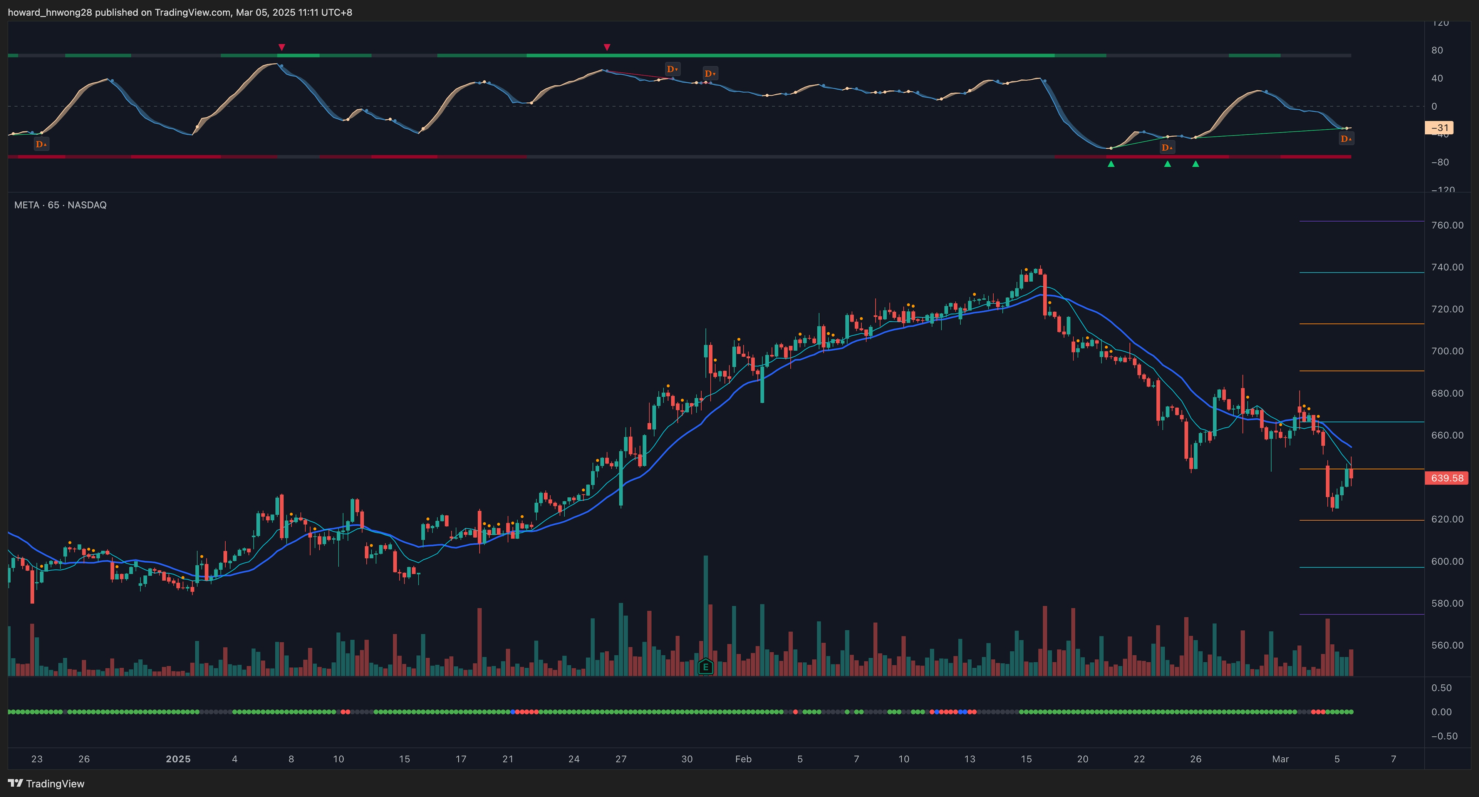Click the 80 level label on oscillator axis
This screenshot has width=1479, height=797.
click(x=1437, y=50)
